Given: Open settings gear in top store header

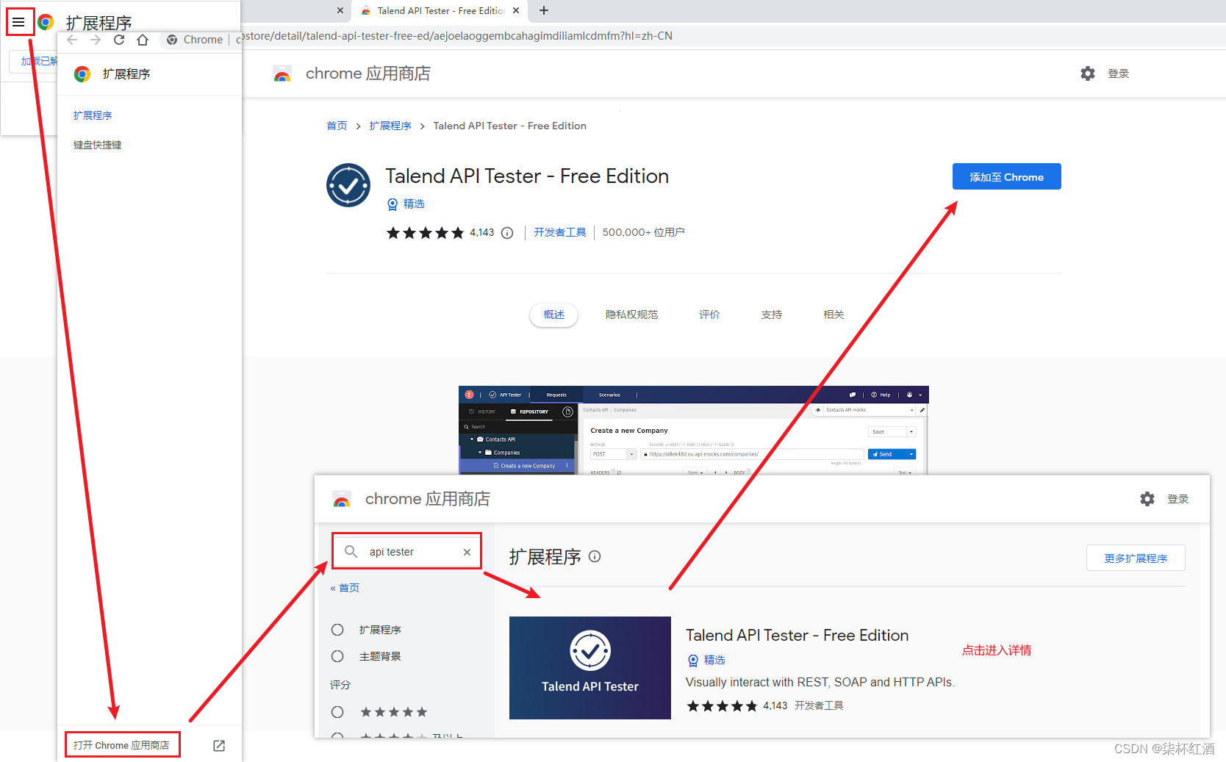Looking at the screenshot, I should (1088, 73).
